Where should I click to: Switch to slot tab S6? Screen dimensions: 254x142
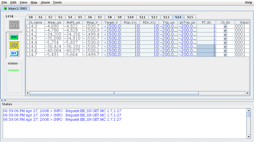(90, 17)
